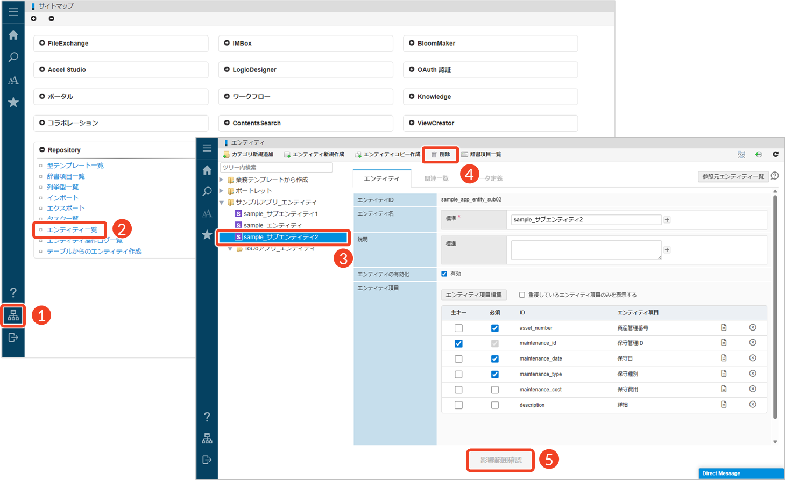This screenshot has height=481, width=785.
Task: Switch to the 関連一覧 tab
Action: [436, 178]
